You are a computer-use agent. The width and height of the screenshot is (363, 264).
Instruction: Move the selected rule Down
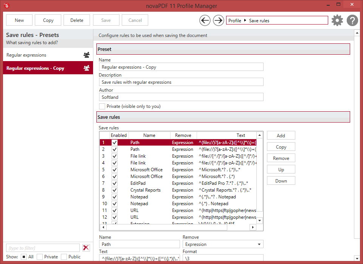pos(281,181)
